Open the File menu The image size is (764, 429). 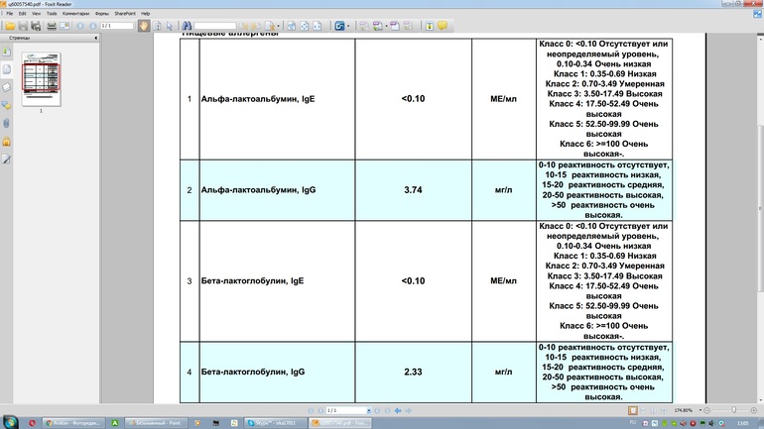(x=9, y=14)
